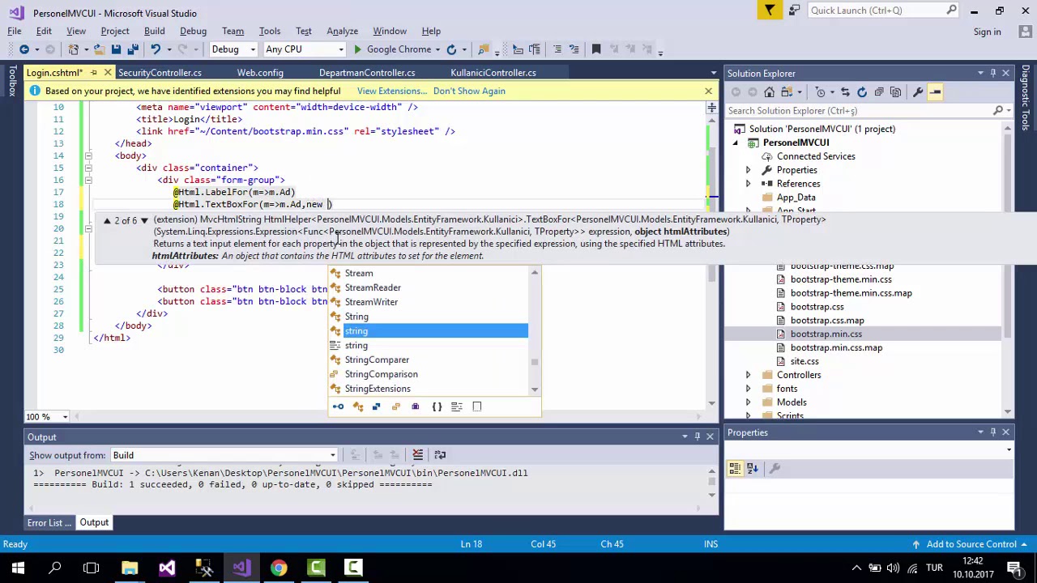Viewport: 1037px width, 583px height.
Task: Click Don't Show Again link
Action: point(469,91)
